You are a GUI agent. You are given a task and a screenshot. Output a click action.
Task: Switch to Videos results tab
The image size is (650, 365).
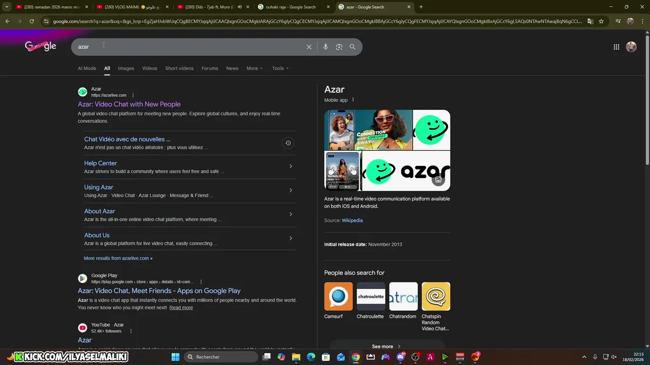click(x=149, y=68)
